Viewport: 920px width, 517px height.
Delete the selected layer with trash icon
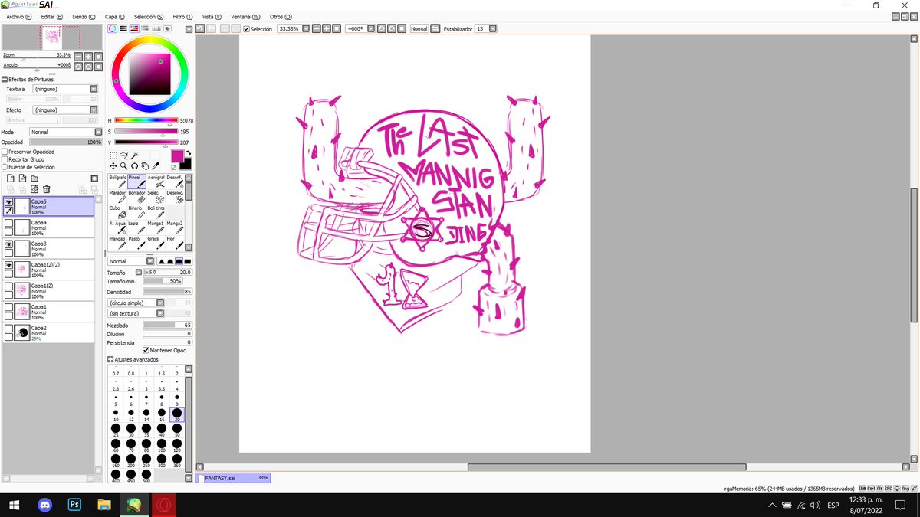pyautogui.click(x=46, y=189)
